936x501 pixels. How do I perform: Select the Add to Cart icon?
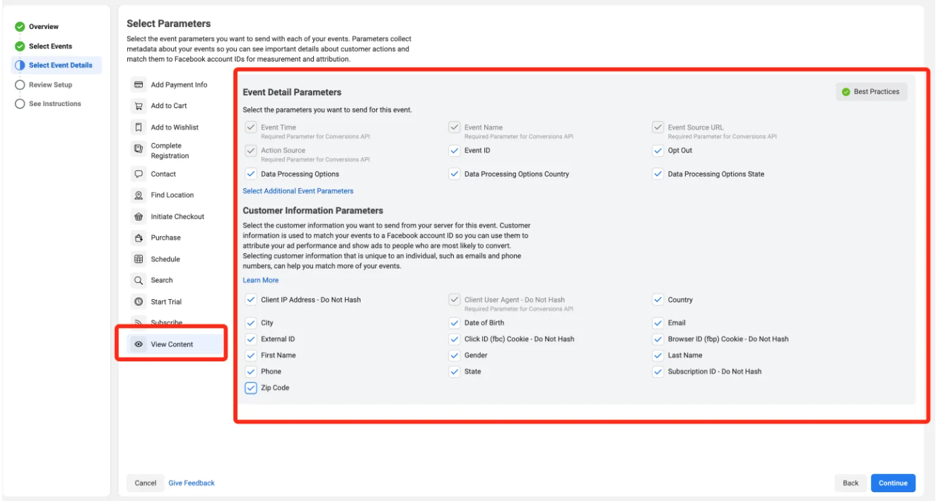(x=139, y=106)
